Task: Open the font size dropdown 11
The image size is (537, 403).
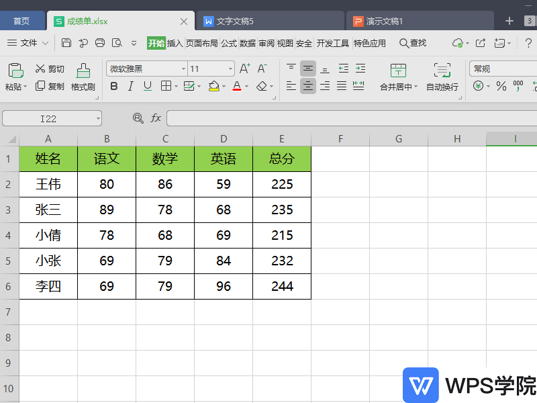Action: (x=230, y=69)
